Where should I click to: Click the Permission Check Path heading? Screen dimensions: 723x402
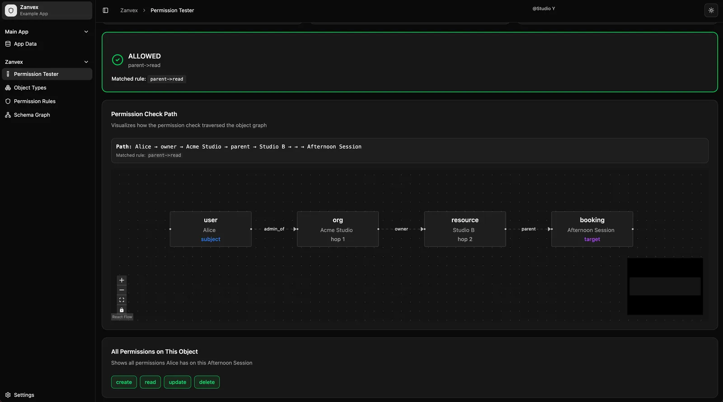144,114
